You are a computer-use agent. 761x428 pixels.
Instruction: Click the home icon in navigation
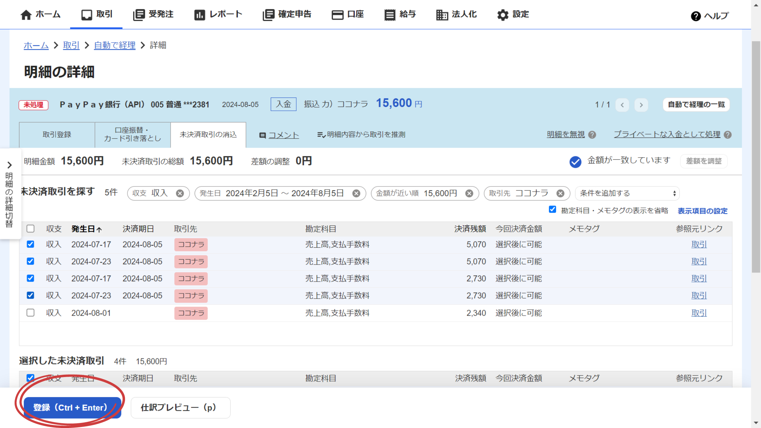point(26,15)
